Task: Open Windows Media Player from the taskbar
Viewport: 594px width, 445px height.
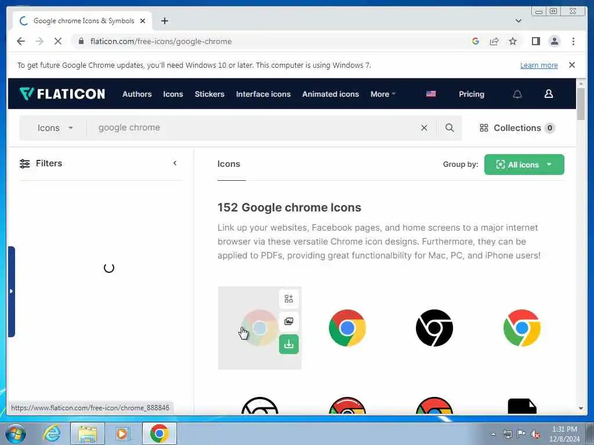Action: point(122,433)
